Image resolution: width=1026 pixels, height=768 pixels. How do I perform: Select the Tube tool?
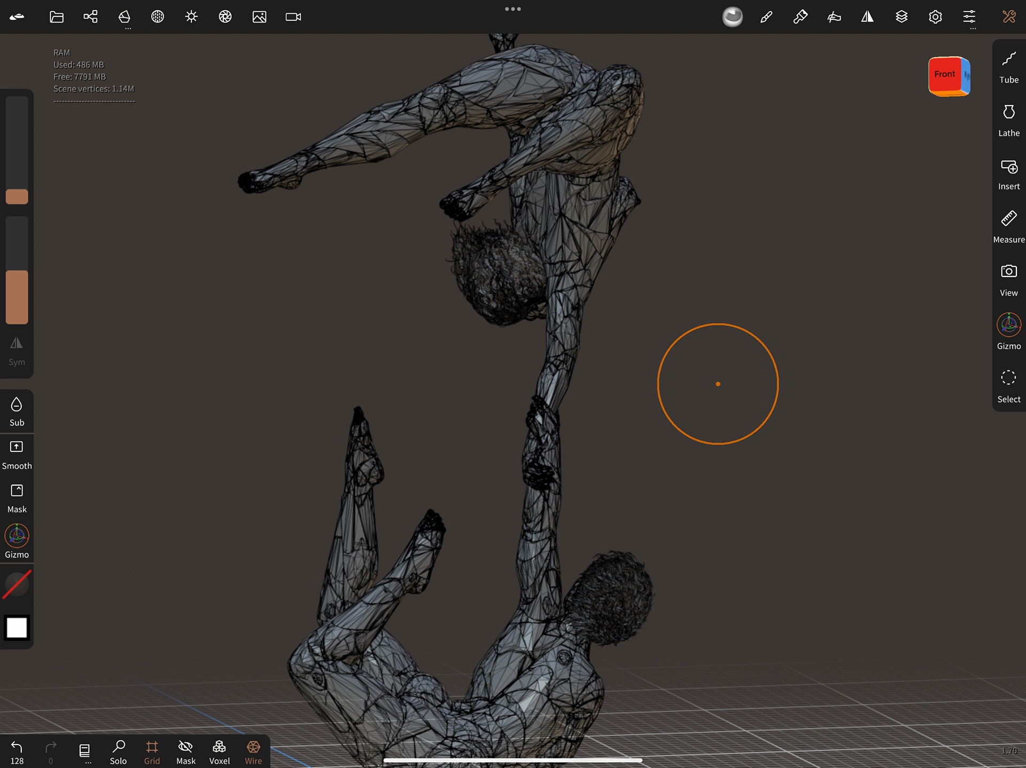coord(1008,67)
